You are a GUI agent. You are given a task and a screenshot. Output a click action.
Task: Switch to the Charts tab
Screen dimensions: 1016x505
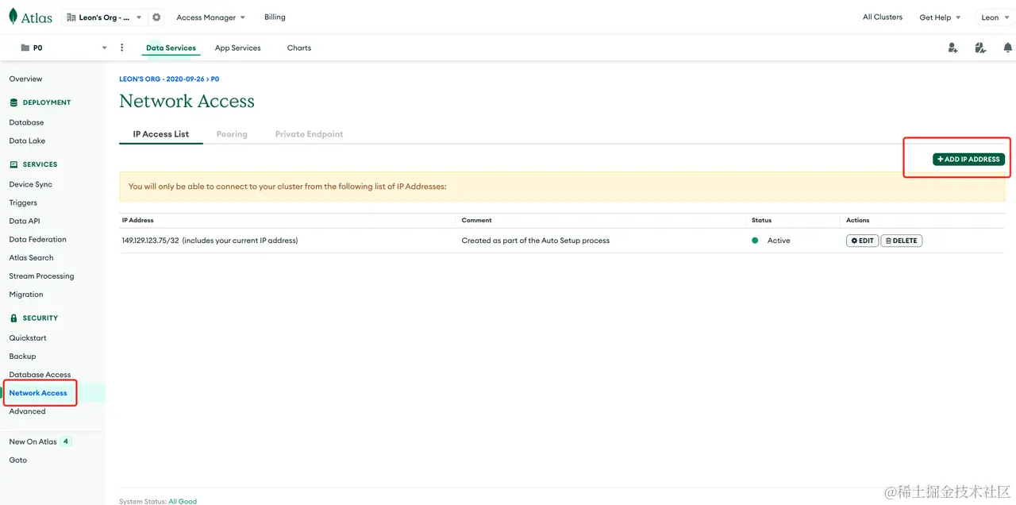pyautogui.click(x=299, y=48)
